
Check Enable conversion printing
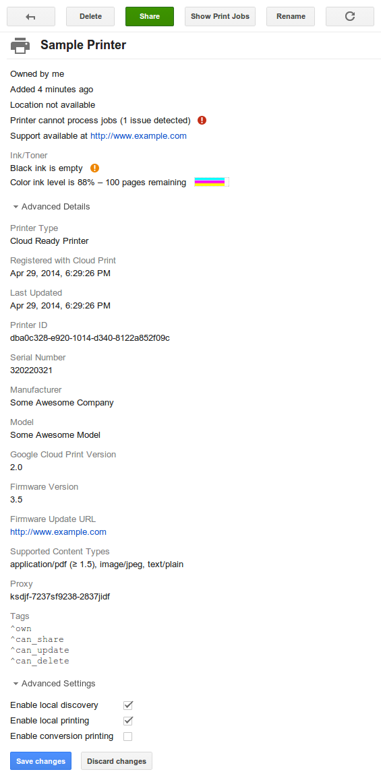coord(128,736)
